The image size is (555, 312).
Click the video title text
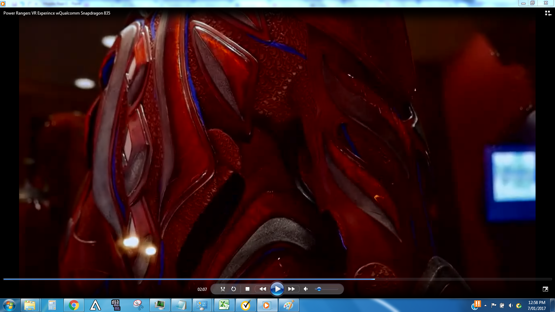click(57, 13)
